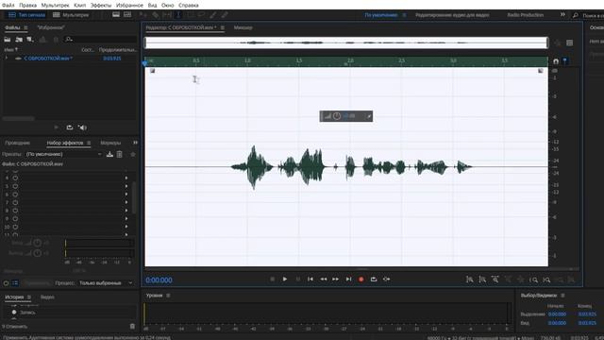
Task: Toggle power for effect slot 7
Action: 15,202
